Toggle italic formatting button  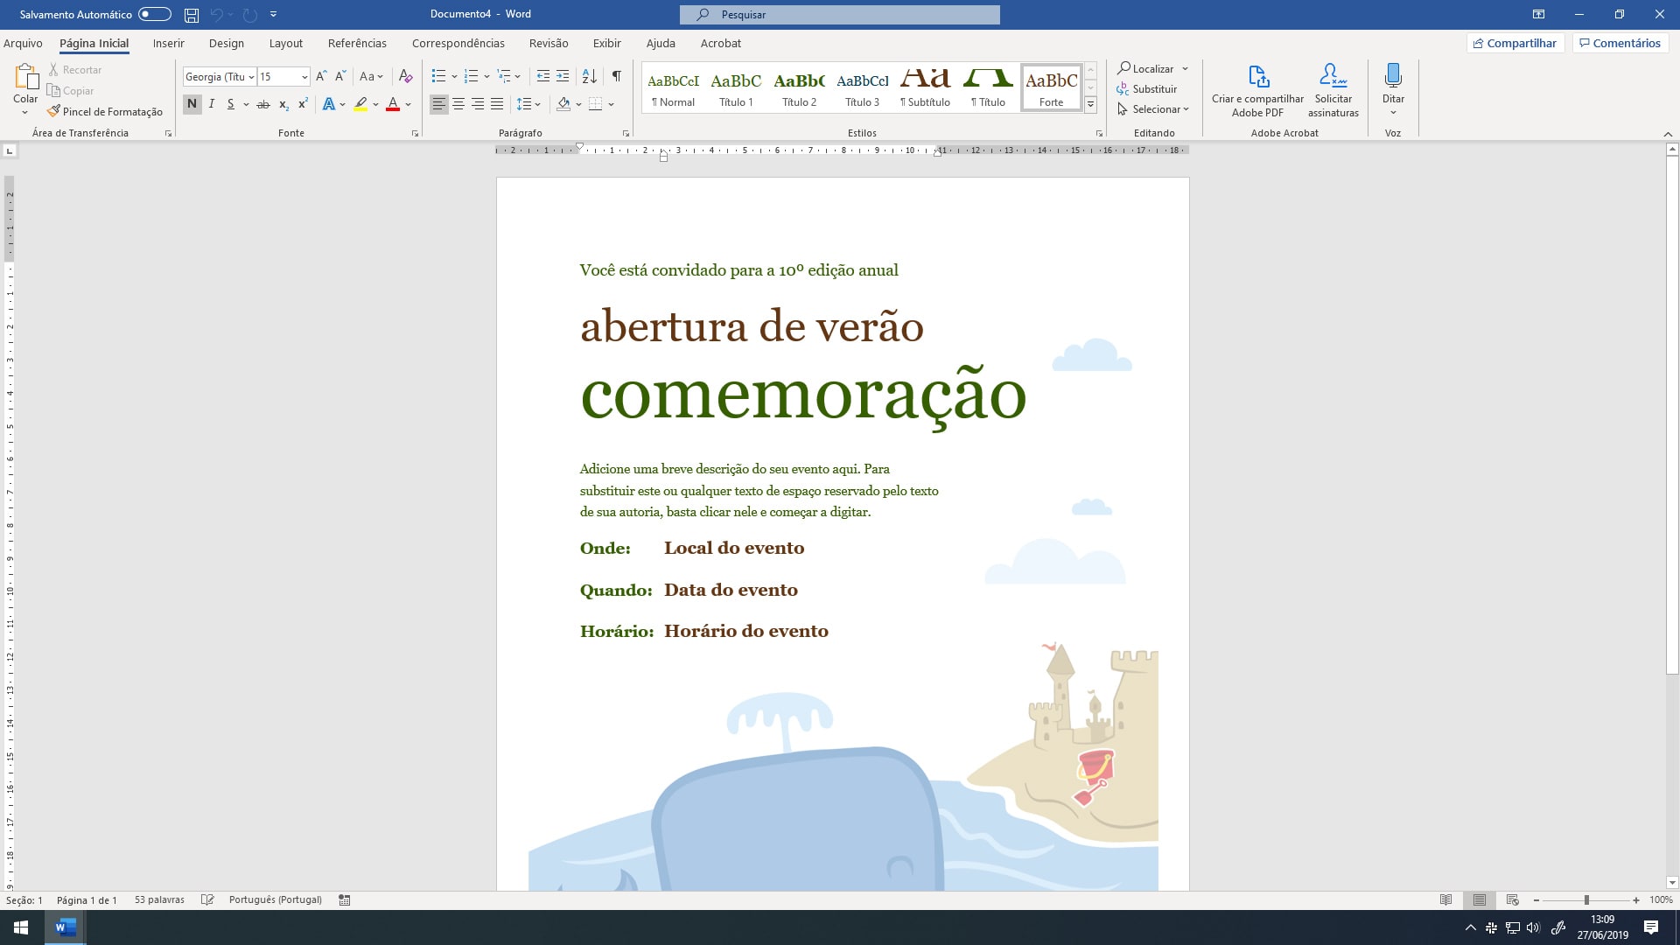(x=211, y=104)
